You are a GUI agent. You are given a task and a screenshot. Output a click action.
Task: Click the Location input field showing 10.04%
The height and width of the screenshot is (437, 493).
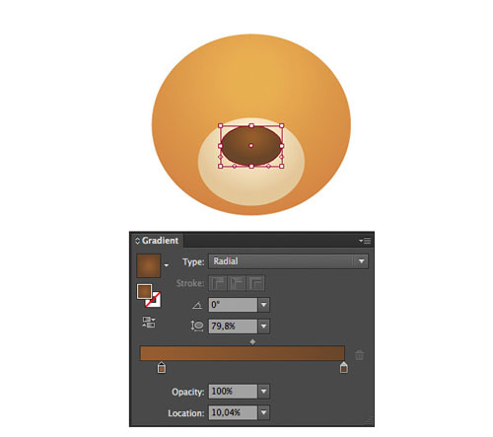point(233,412)
